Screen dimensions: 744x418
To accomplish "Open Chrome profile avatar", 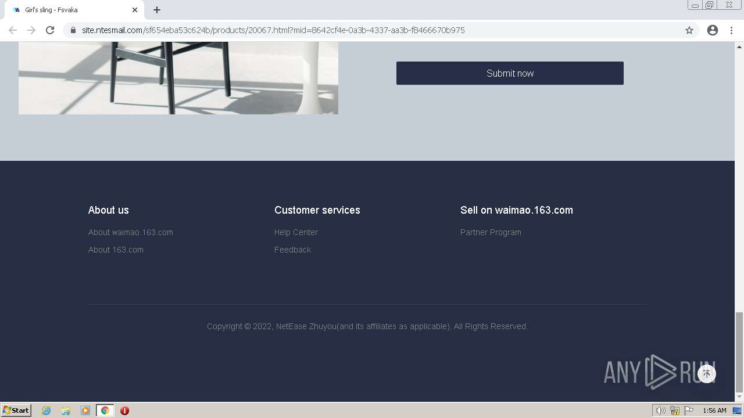I will coord(713,30).
